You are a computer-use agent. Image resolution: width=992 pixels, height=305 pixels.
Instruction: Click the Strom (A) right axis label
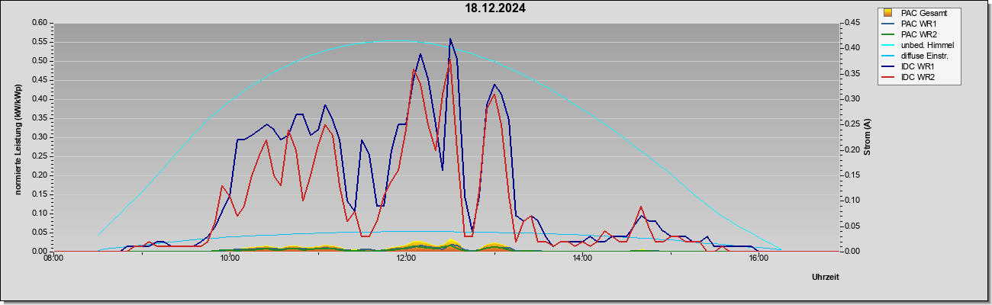(x=867, y=136)
